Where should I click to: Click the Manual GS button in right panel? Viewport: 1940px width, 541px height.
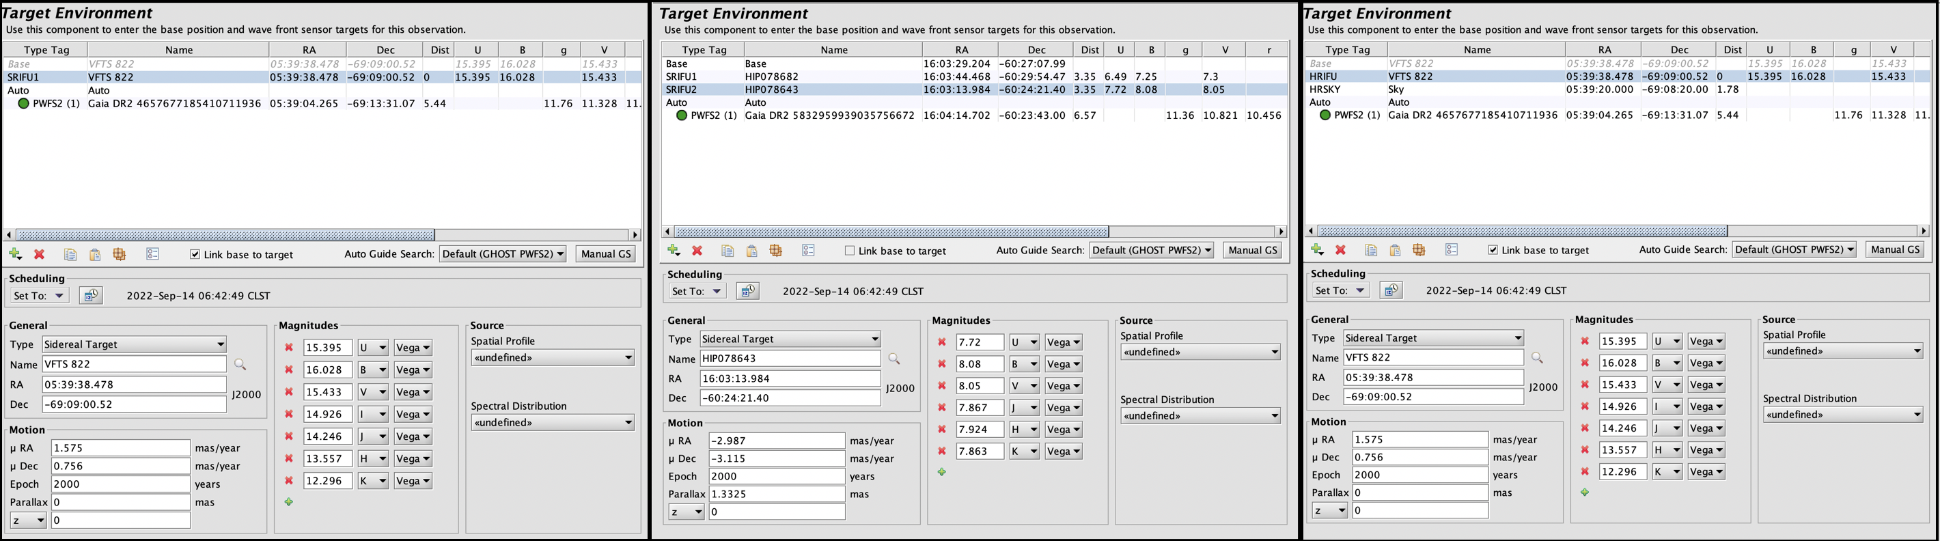click(x=1896, y=249)
